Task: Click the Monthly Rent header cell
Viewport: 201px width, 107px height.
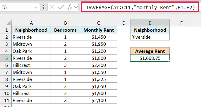Action: pyautogui.click(x=99, y=30)
